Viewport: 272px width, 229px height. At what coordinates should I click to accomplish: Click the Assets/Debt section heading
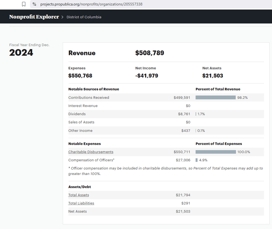tap(80, 187)
